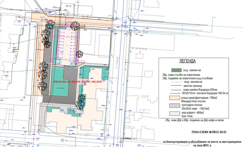The width and height of the screenshot is (243, 147).
Task: Click the 'ЛЕГЕНДА' heading
Action: pos(187,61)
